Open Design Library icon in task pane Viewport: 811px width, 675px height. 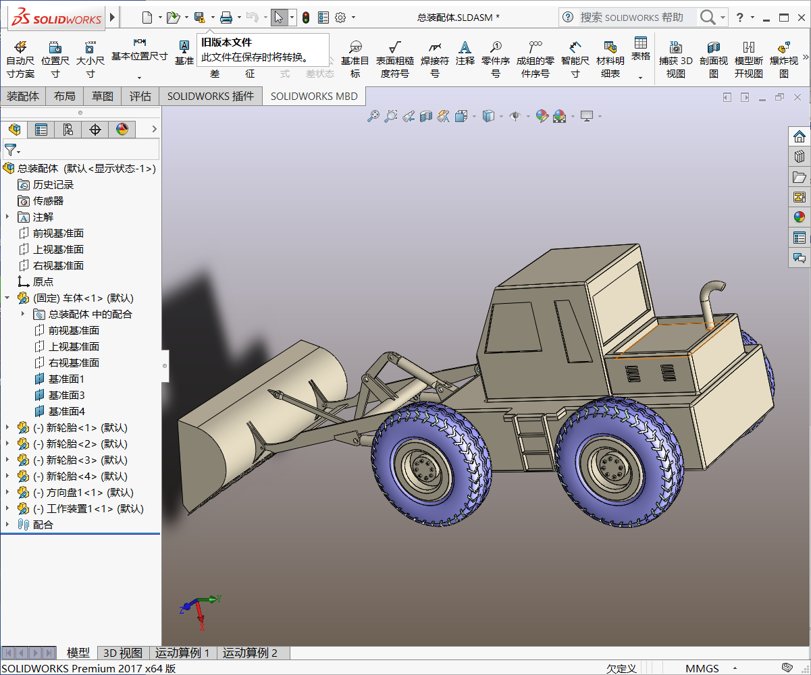pos(800,157)
